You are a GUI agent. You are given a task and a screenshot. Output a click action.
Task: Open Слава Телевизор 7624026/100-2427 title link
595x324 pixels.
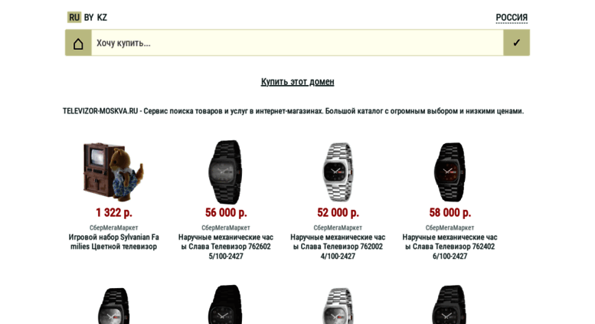[450, 247]
